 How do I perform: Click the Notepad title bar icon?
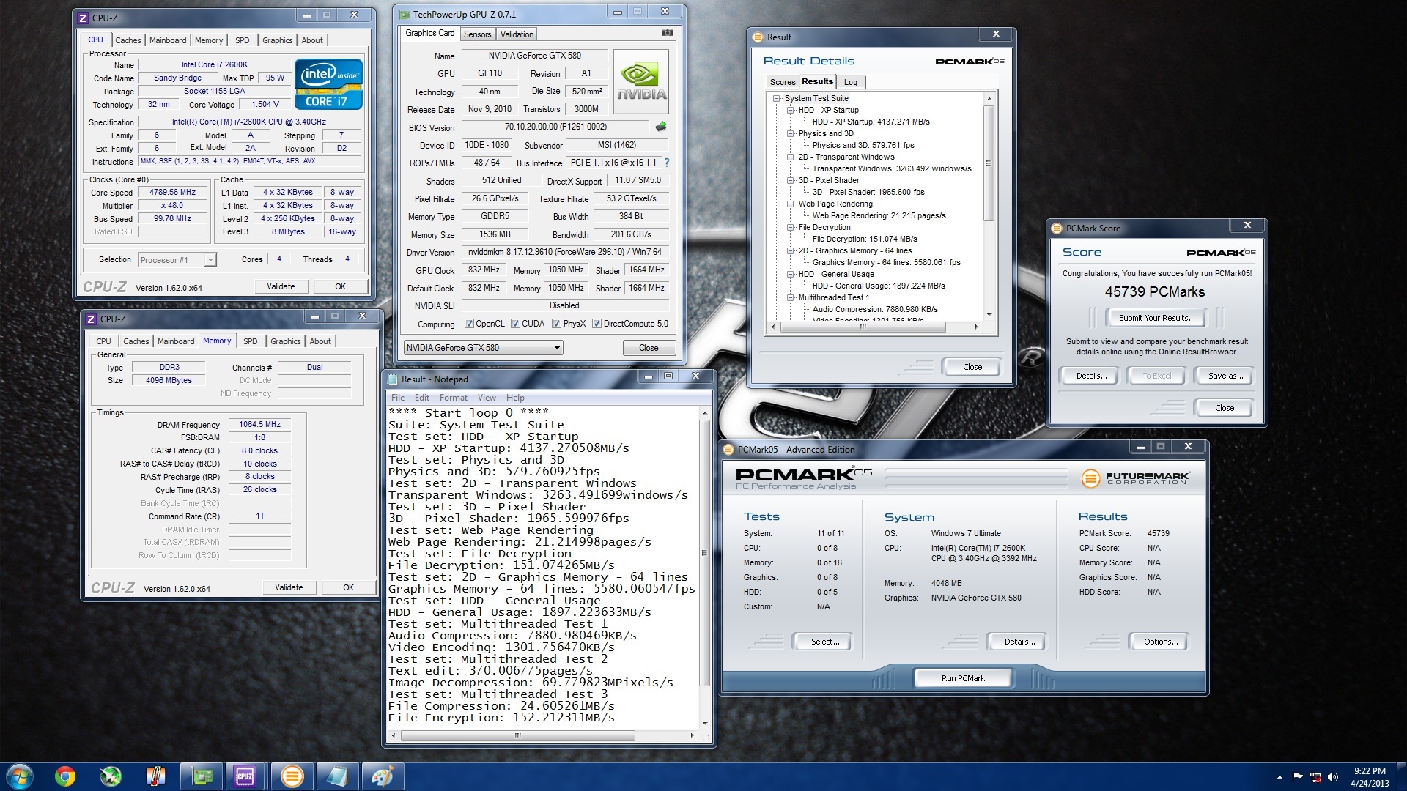pos(392,379)
